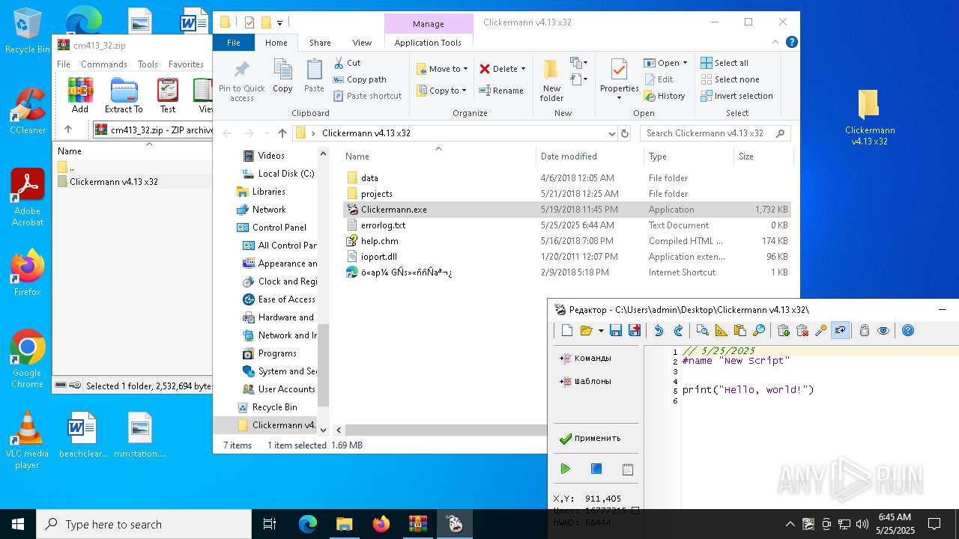Switch to the View ribbon tab
Viewport: 959px width, 539px height.
coord(362,43)
